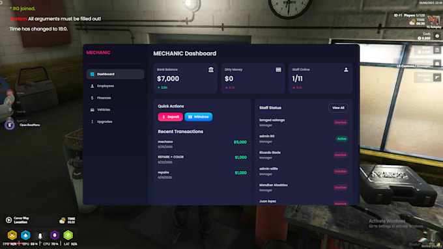Click the Quick Actions heading
This screenshot has width=443, height=249.
tap(171, 107)
